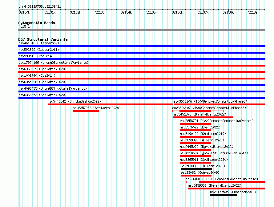Screen dimensions: 274x207
Task: Select the nsv6357982 (Sedlazeck2020) label
Action: pyautogui.click(x=97, y=108)
